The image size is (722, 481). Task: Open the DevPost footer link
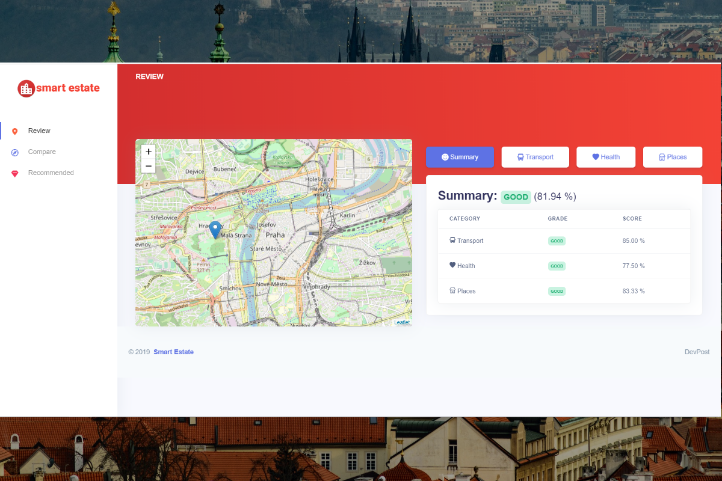(697, 352)
